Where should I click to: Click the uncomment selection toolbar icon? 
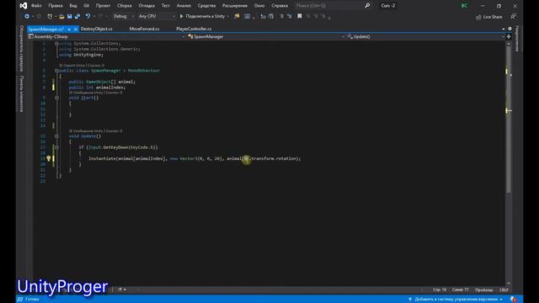tap(289, 16)
